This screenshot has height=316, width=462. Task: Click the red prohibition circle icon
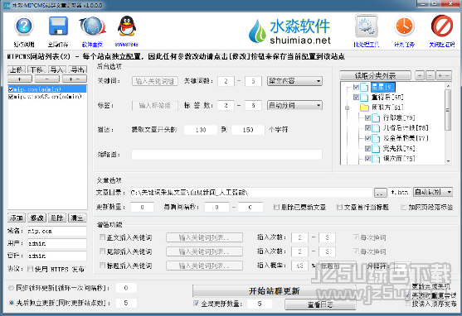(x=442, y=26)
